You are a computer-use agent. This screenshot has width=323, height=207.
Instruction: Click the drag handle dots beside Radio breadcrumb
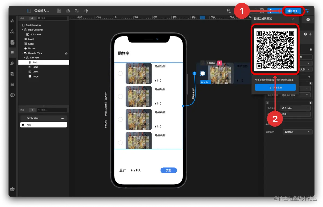pos(202,63)
